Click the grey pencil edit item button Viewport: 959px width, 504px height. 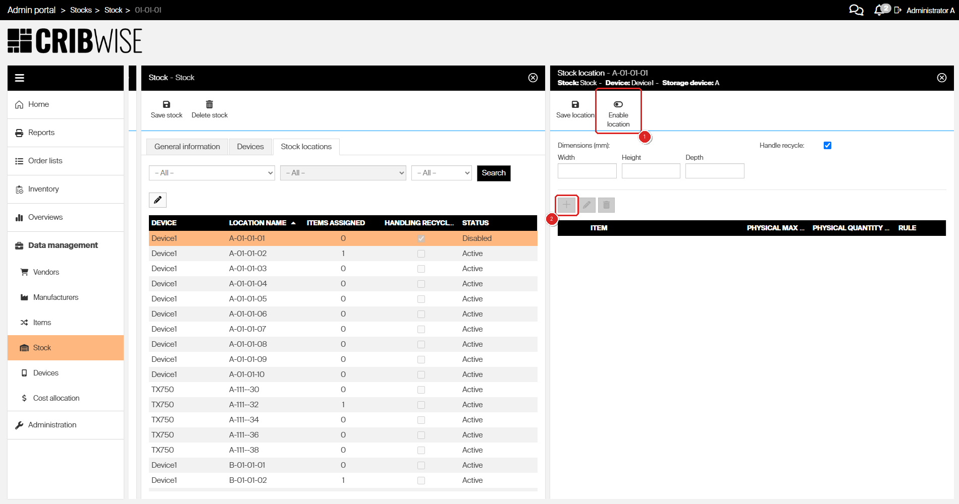(x=587, y=205)
